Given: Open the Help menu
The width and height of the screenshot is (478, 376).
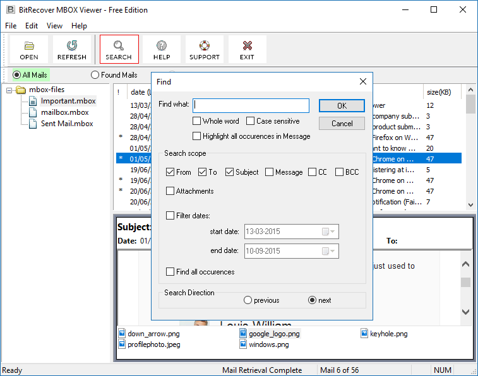Looking at the screenshot, I should click(x=80, y=26).
